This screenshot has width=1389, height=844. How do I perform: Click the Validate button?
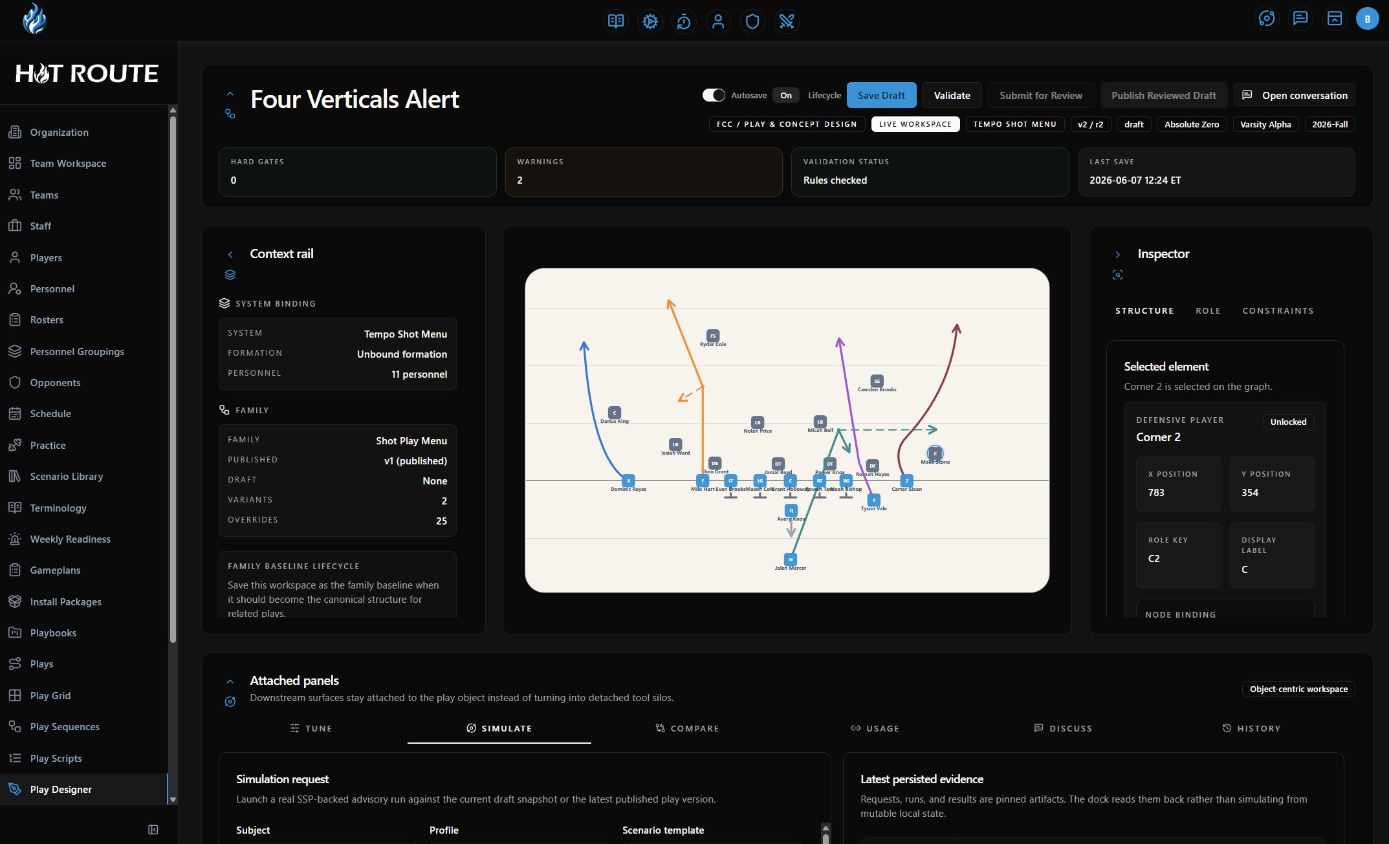[x=952, y=95]
